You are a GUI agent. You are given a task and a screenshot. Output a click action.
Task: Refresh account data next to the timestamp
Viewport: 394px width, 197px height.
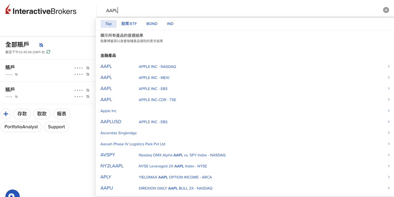(48, 52)
